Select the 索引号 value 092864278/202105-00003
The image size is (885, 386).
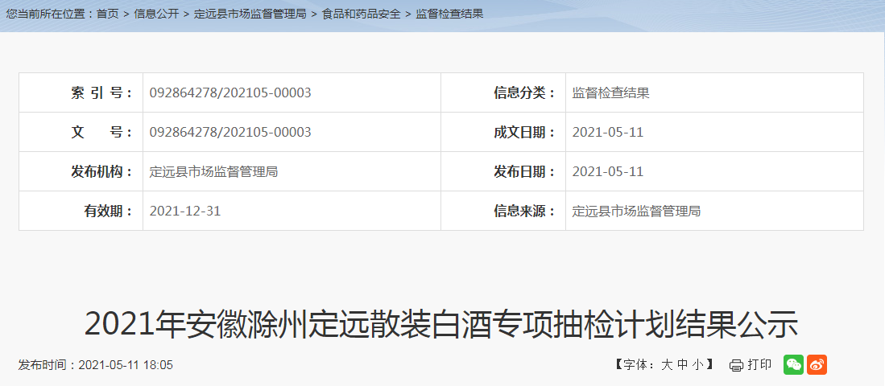pos(230,92)
